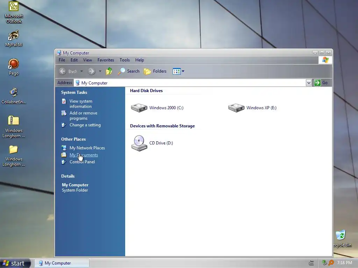Viewport: 358px width, 268px height.
Task: Select the Pego desktop shortcut
Action: (x=14, y=67)
